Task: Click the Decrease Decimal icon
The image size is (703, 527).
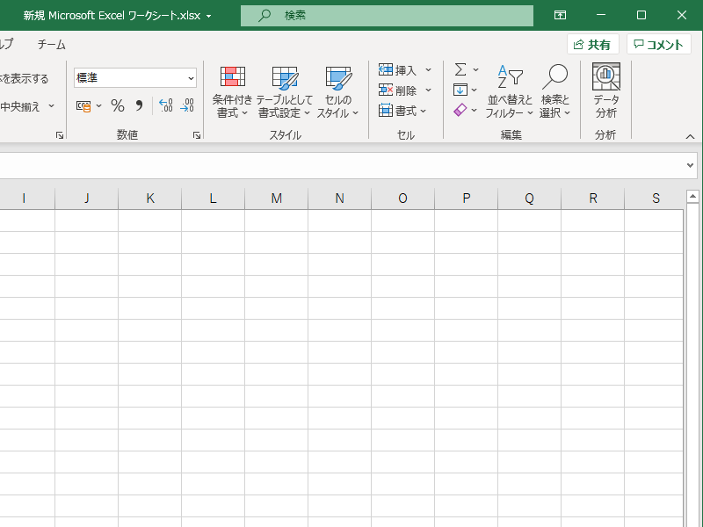Action: [x=187, y=105]
